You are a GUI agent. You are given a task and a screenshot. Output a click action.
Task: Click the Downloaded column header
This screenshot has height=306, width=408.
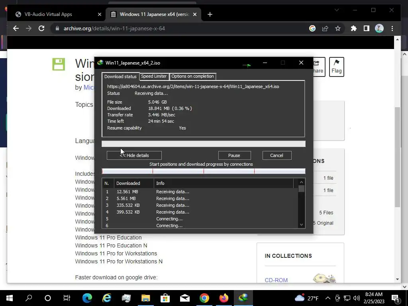pyautogui.click(x=134, y=183)
